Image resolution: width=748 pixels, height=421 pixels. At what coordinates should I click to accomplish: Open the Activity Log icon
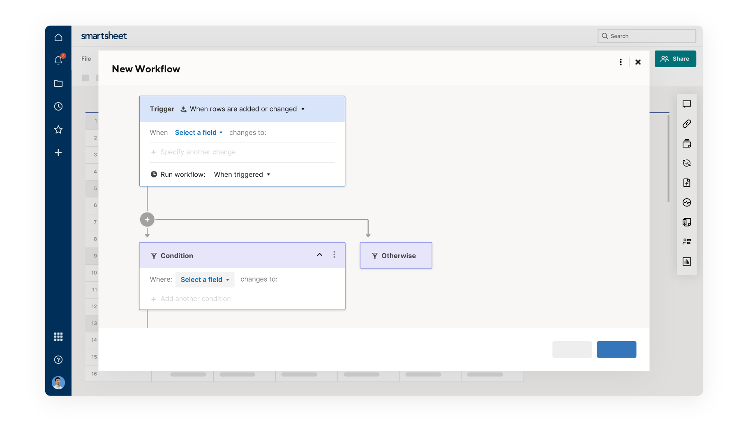(x=687, y=202)
